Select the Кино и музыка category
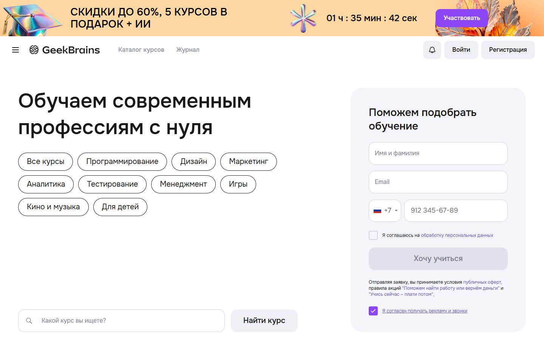 (53, 207)
